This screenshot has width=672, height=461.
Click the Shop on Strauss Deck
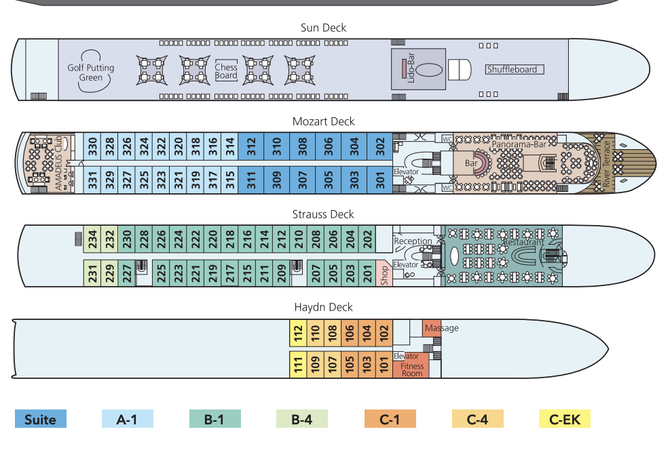click(384, 274)
